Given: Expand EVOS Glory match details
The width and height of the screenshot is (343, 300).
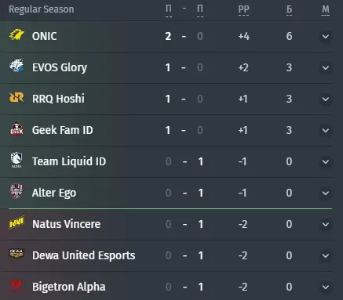Looking at the screenshot, I should (326, 67).
